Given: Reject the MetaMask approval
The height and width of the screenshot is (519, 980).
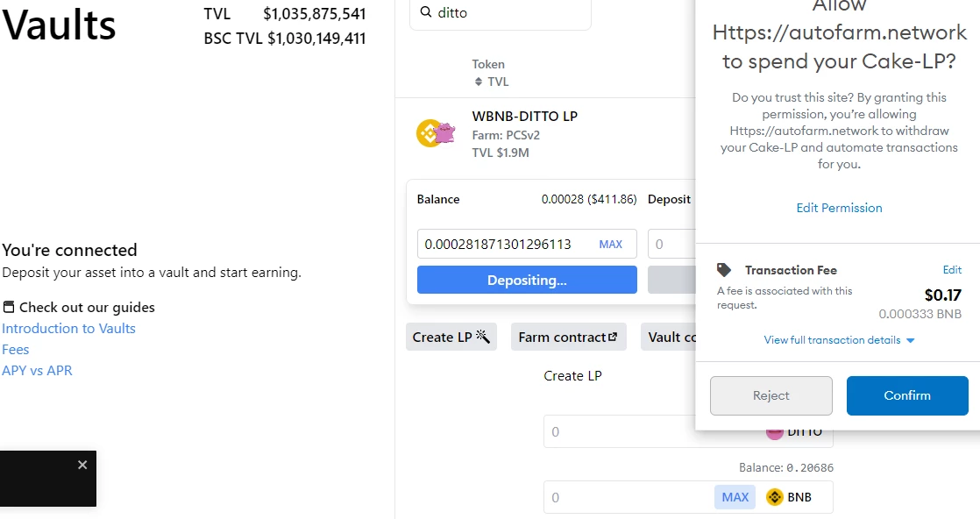Looking at the screenshot, I should (x=771, y=395).
